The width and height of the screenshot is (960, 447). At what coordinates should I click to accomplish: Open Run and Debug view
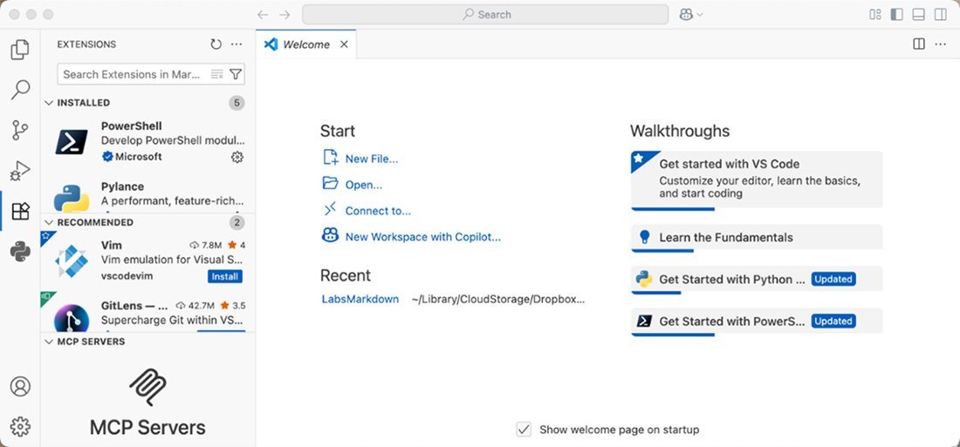coord(20,171)
